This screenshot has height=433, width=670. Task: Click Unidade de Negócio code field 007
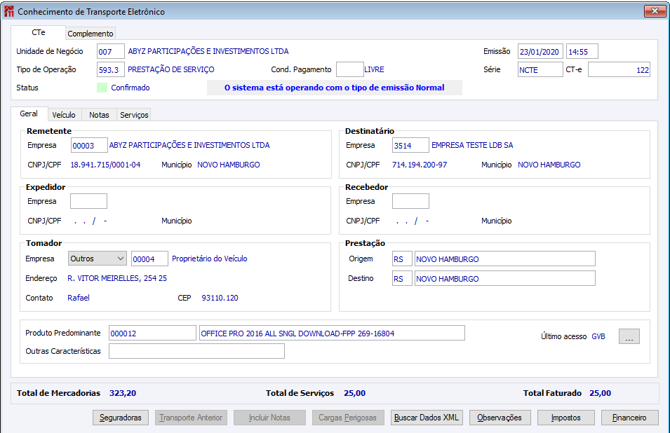[x=111, y=52]
